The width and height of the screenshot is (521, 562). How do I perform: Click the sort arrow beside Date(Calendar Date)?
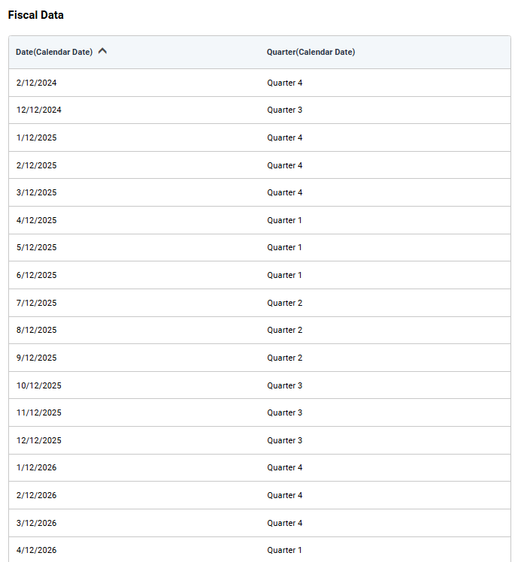[x=103, y=52]
